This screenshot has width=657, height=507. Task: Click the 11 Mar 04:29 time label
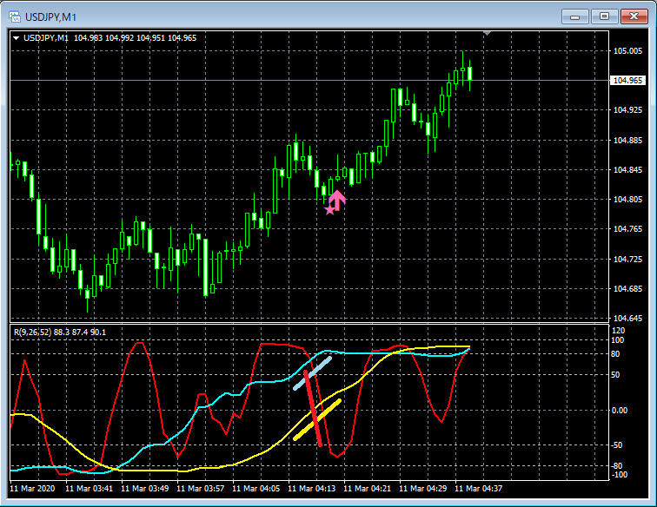(422, 489)
